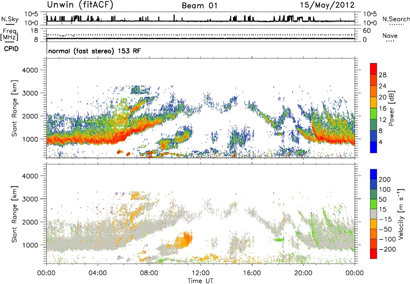The image size is (410, 284).
Task: Click 'normal (fast stereo) 153 RF' text
Action: click(94, 51)
